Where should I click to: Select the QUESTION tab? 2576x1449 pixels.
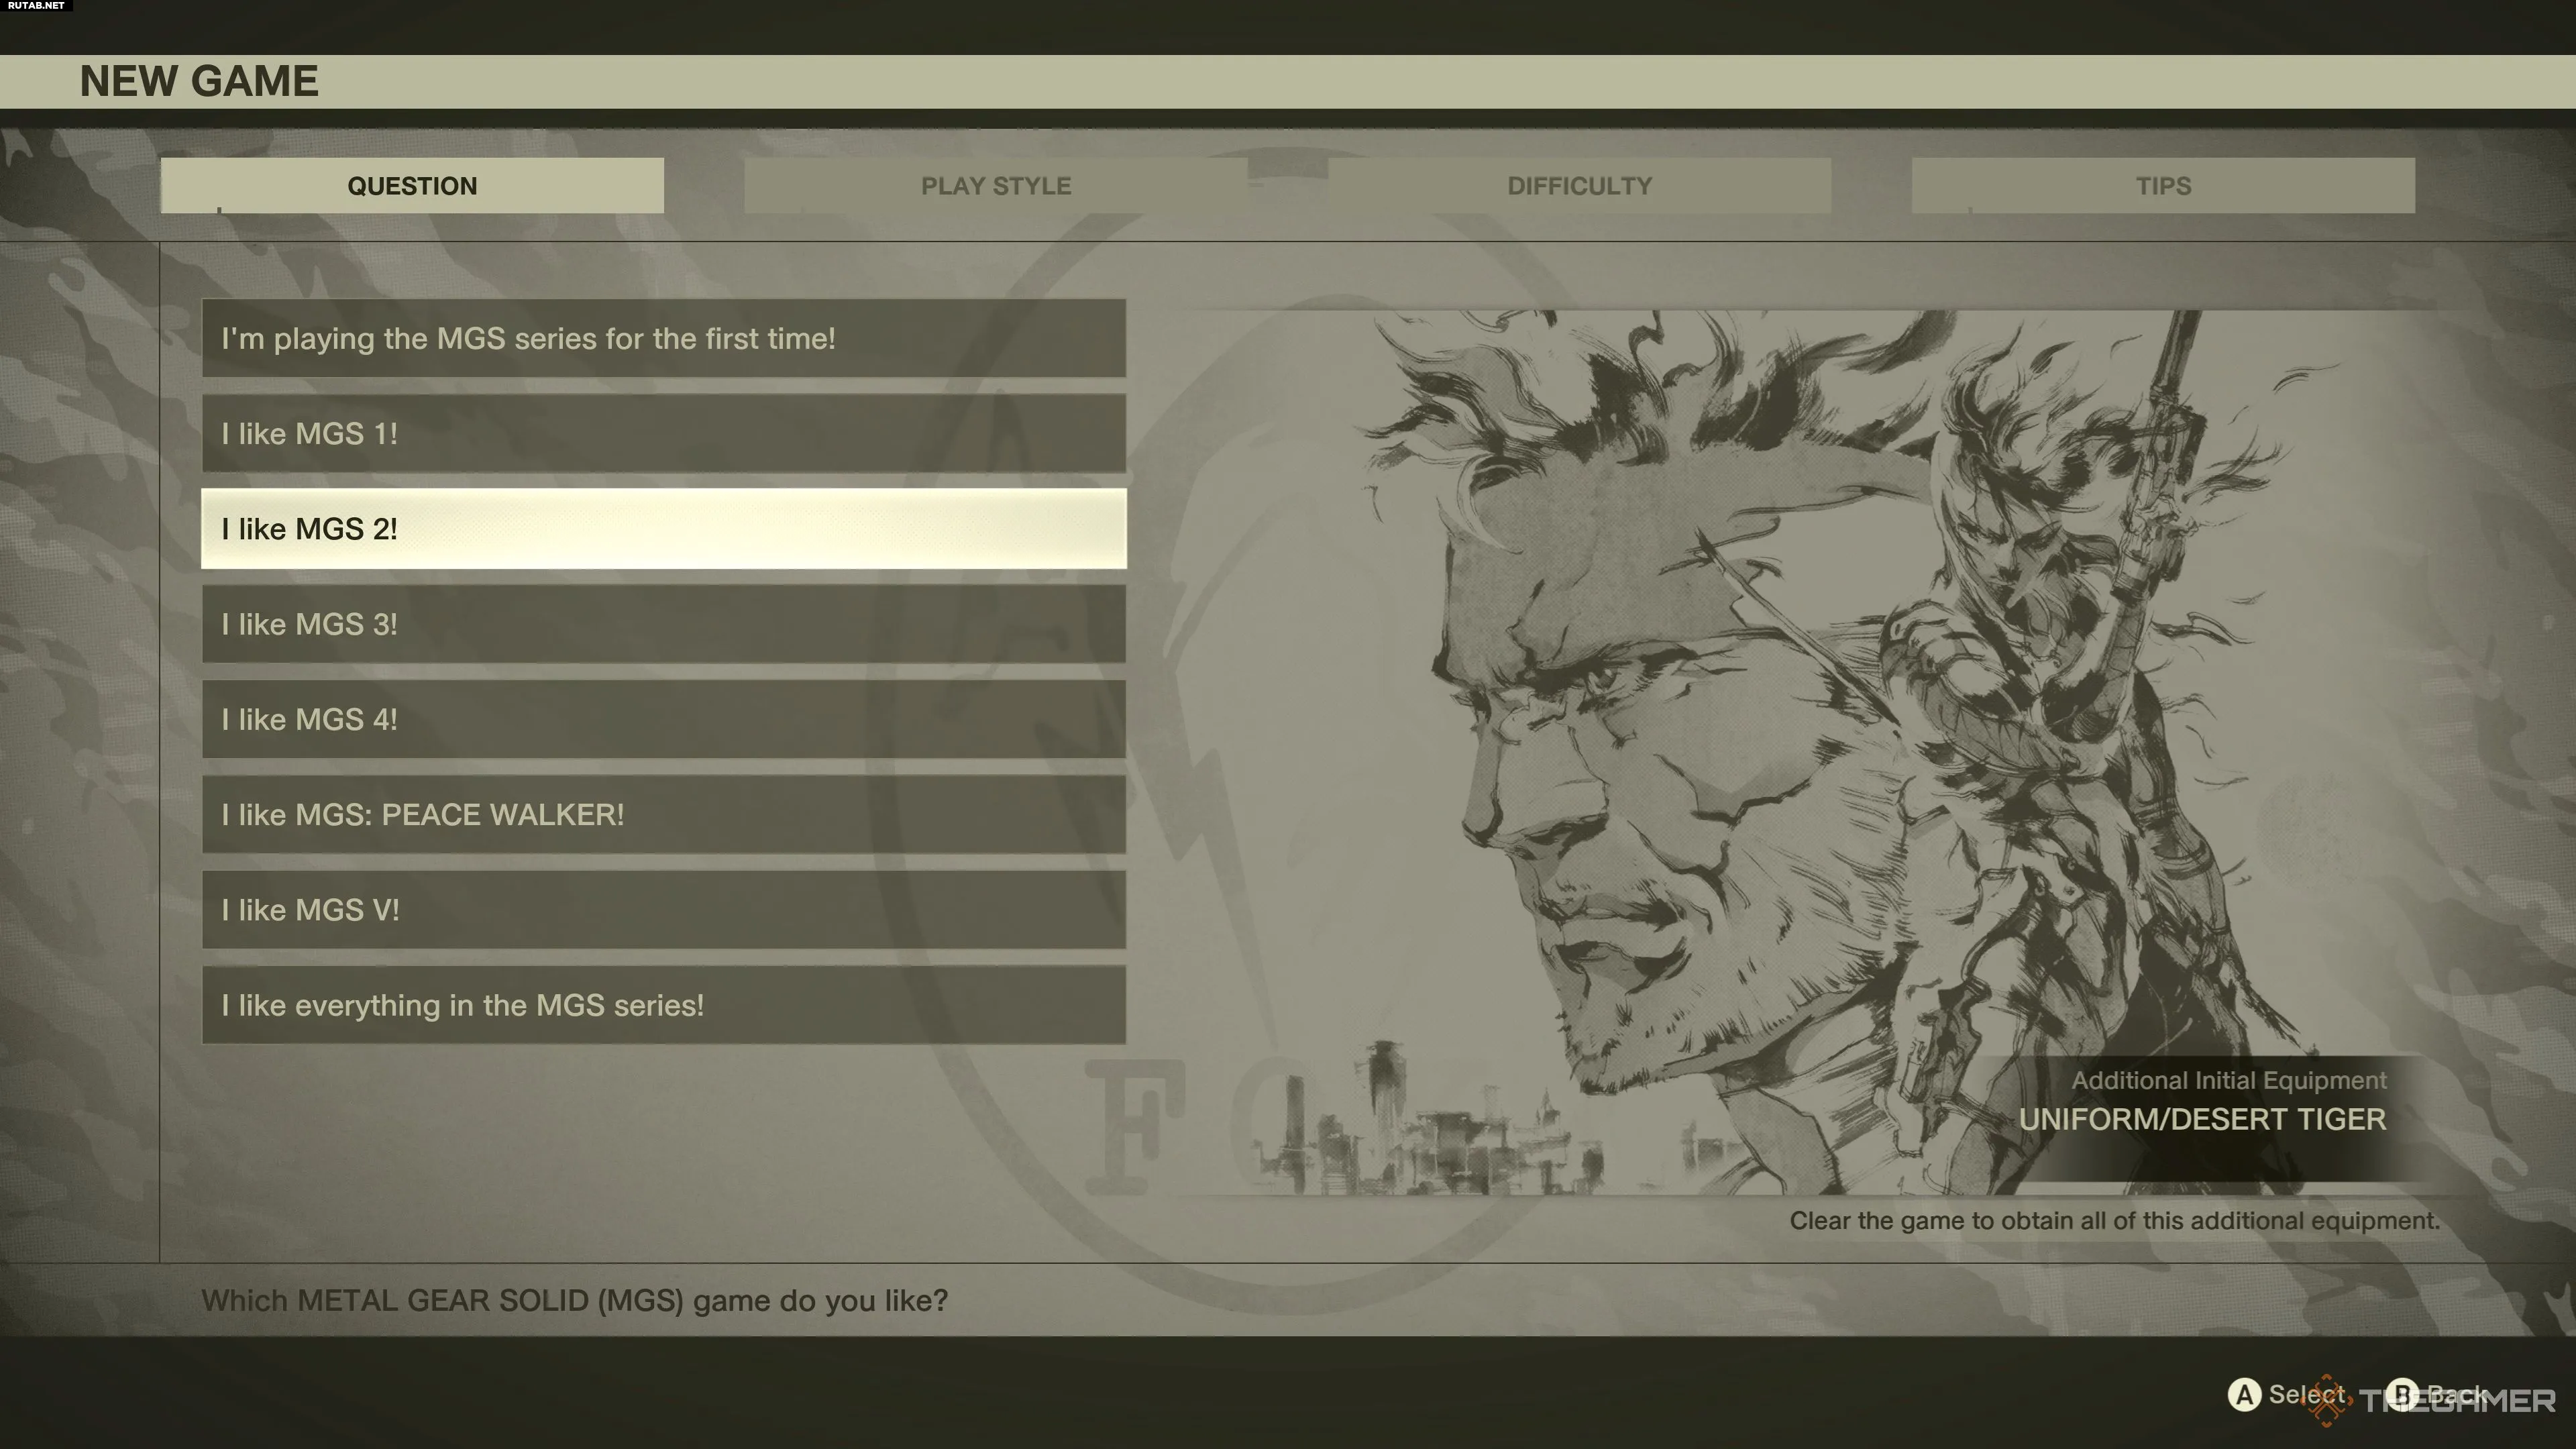coord(412,185)
